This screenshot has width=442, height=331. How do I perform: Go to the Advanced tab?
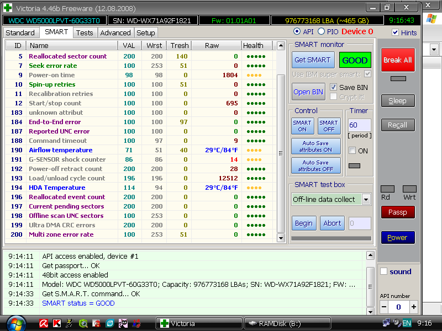pyautogui.click(x=115, y=33)
